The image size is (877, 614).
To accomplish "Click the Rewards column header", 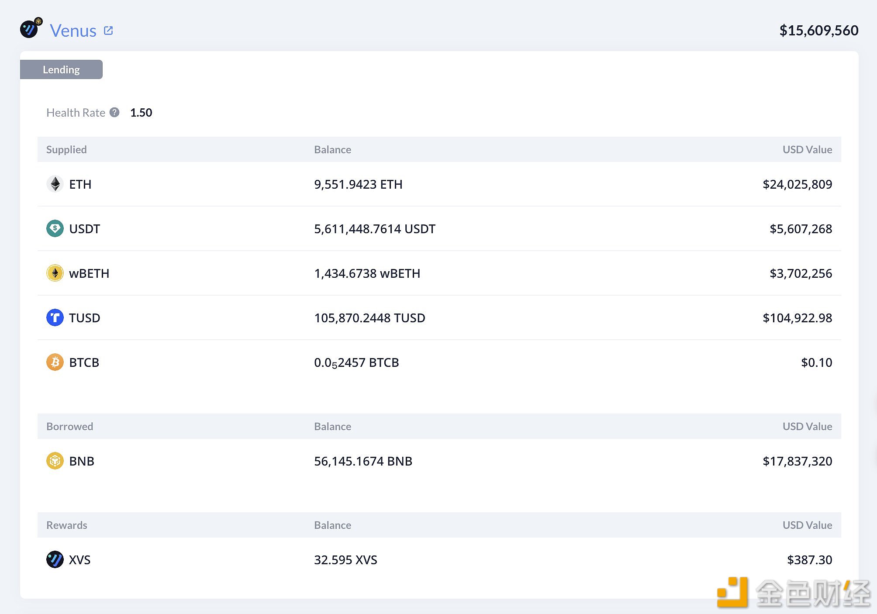I will 66,525.
